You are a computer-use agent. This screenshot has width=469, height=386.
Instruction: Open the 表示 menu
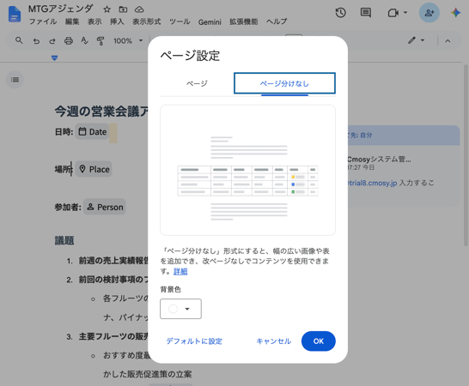[x=94, y=21]
